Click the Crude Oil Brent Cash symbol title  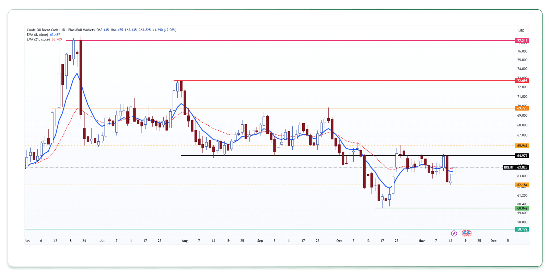(x=43, y=30)
